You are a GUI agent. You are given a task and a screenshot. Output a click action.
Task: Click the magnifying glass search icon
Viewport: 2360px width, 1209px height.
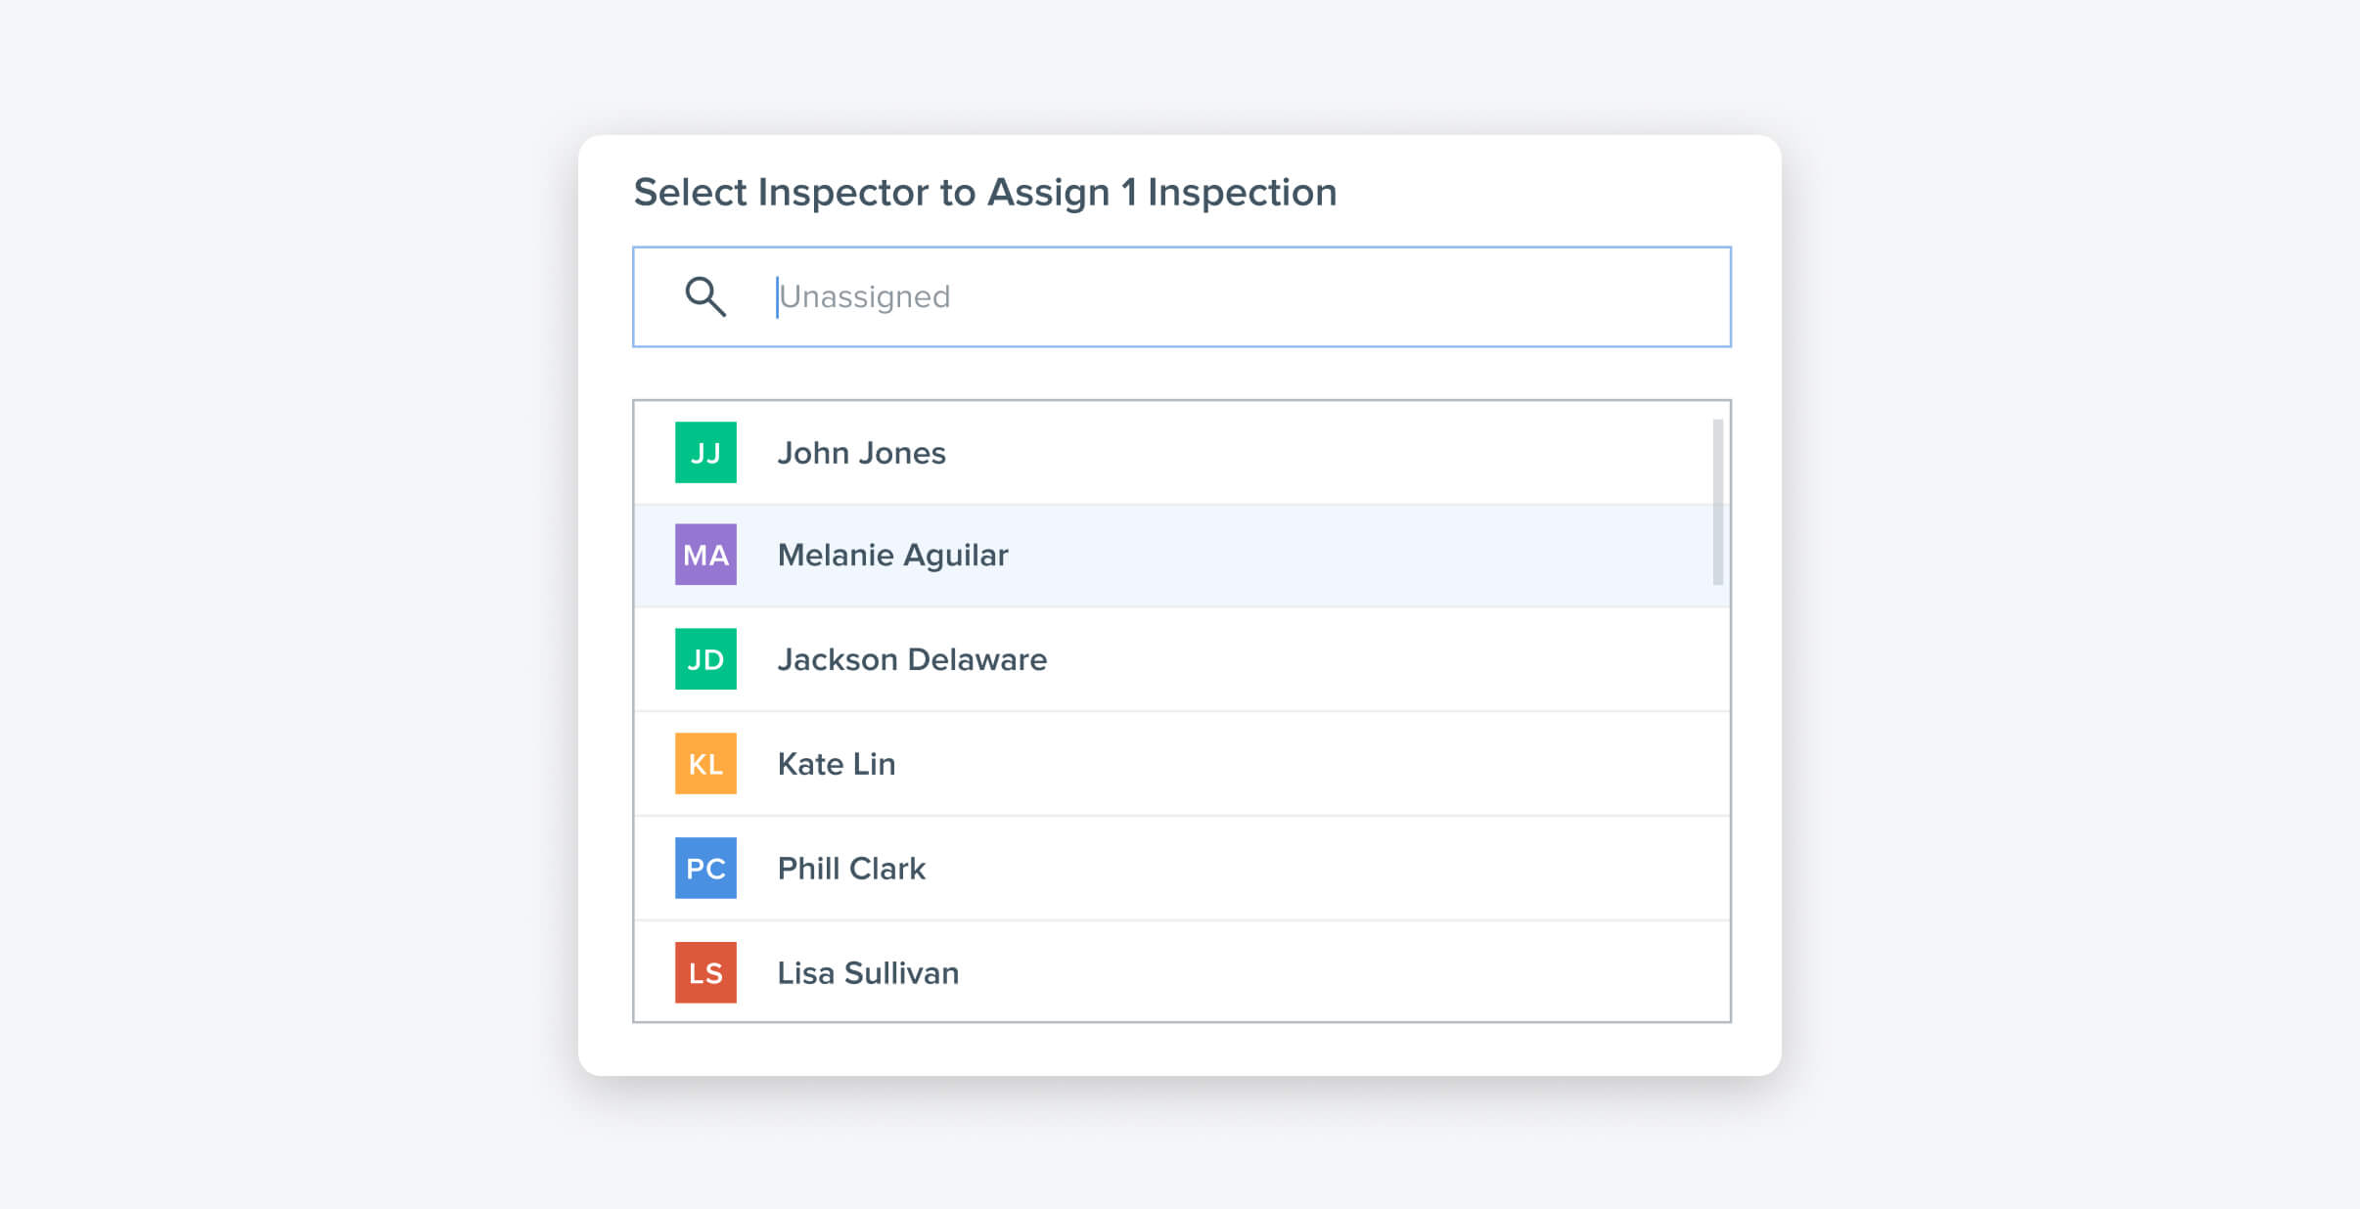tap(704, 296)
